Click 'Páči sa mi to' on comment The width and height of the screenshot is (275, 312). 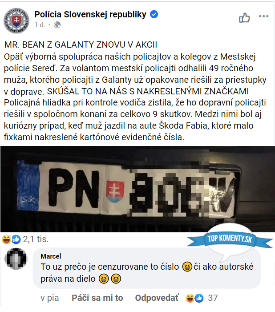97,298
